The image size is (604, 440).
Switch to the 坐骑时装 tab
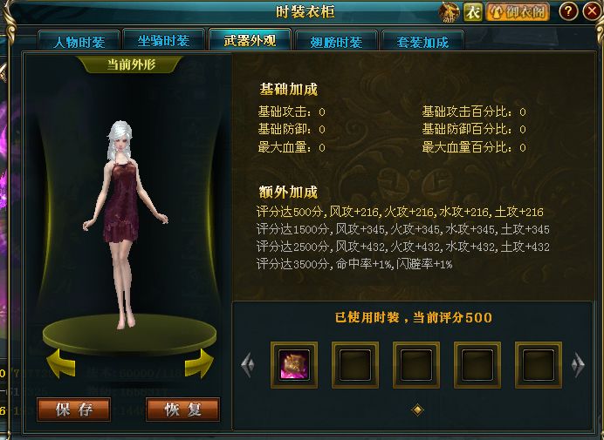click(164, 41)
